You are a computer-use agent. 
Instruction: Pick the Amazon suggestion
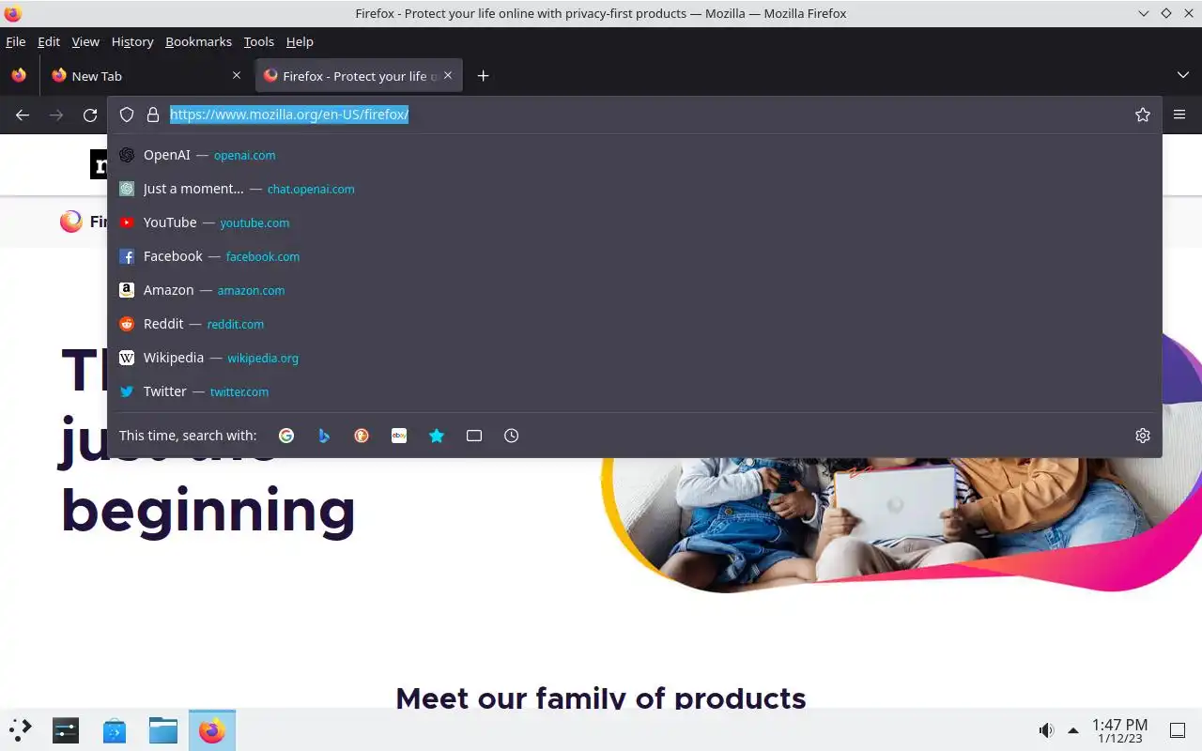point(635,290)
